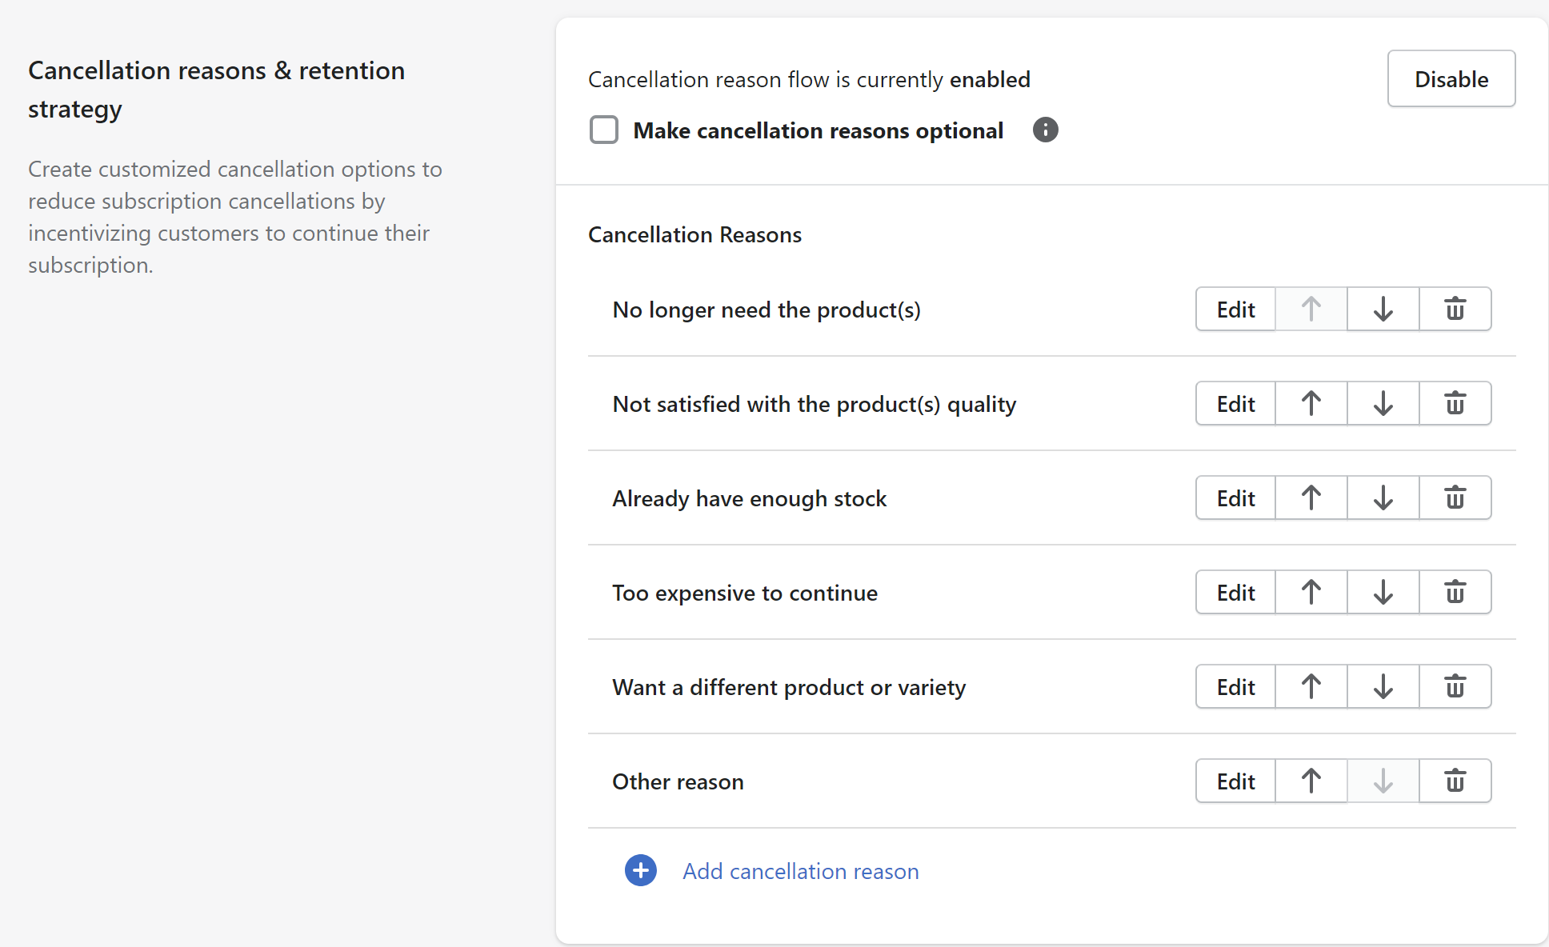This screenshot has height=947, width=1549.
Task: Open 'Add cancellation reason' link
Action: coord(800,871)
